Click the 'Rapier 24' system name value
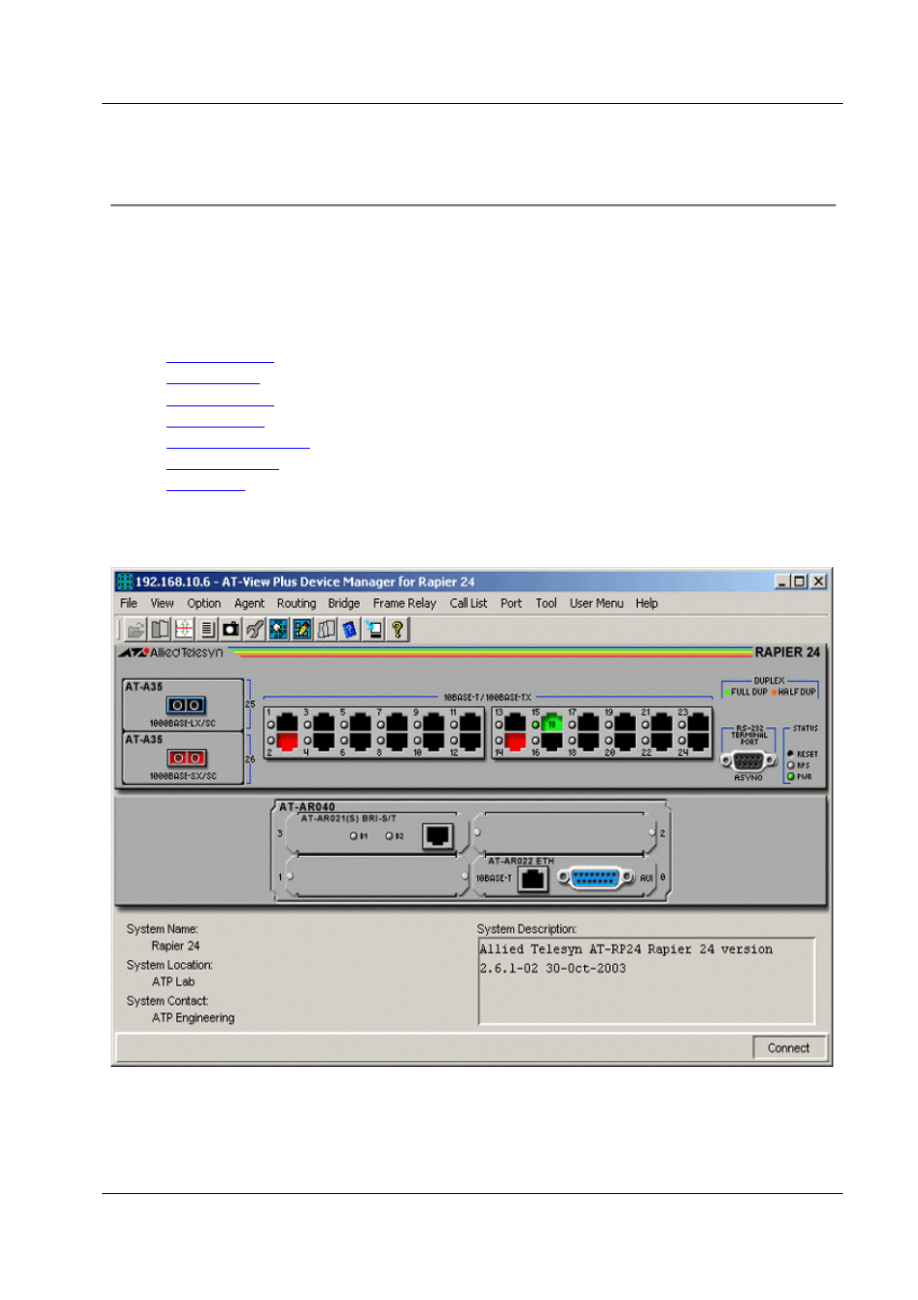Viewport: 918px width, 1300px height. tap(175, 947)
